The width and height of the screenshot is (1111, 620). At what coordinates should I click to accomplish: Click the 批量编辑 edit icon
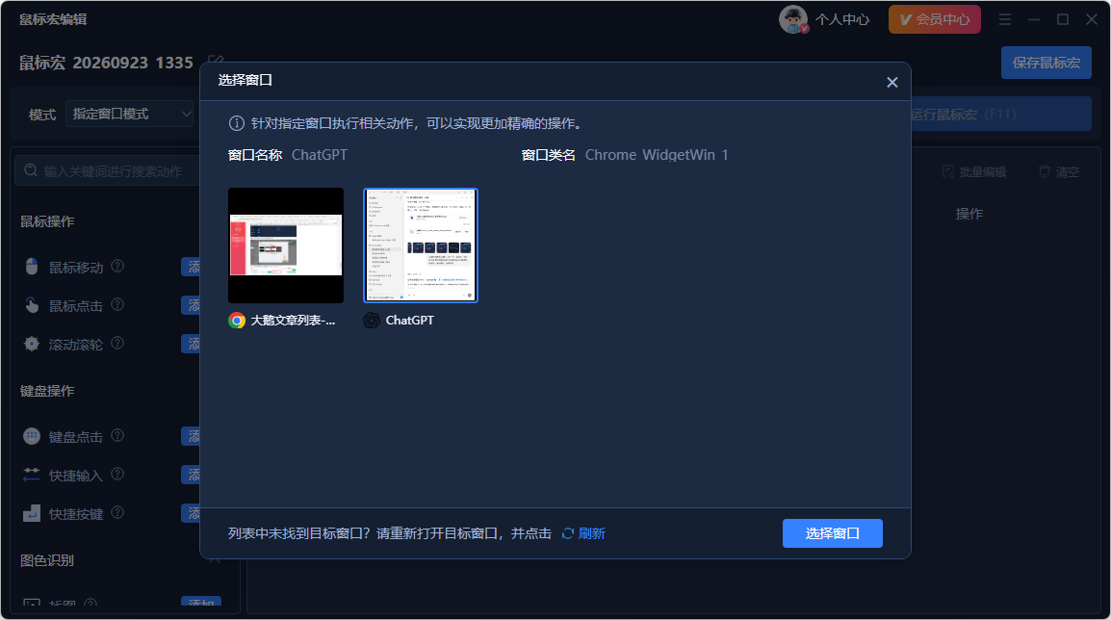(x=948, y=171)
